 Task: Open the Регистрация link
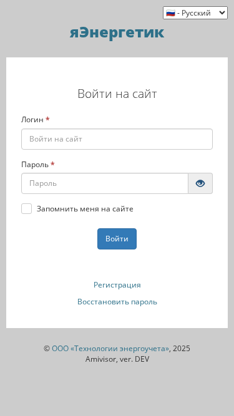(x=117, y=285)
